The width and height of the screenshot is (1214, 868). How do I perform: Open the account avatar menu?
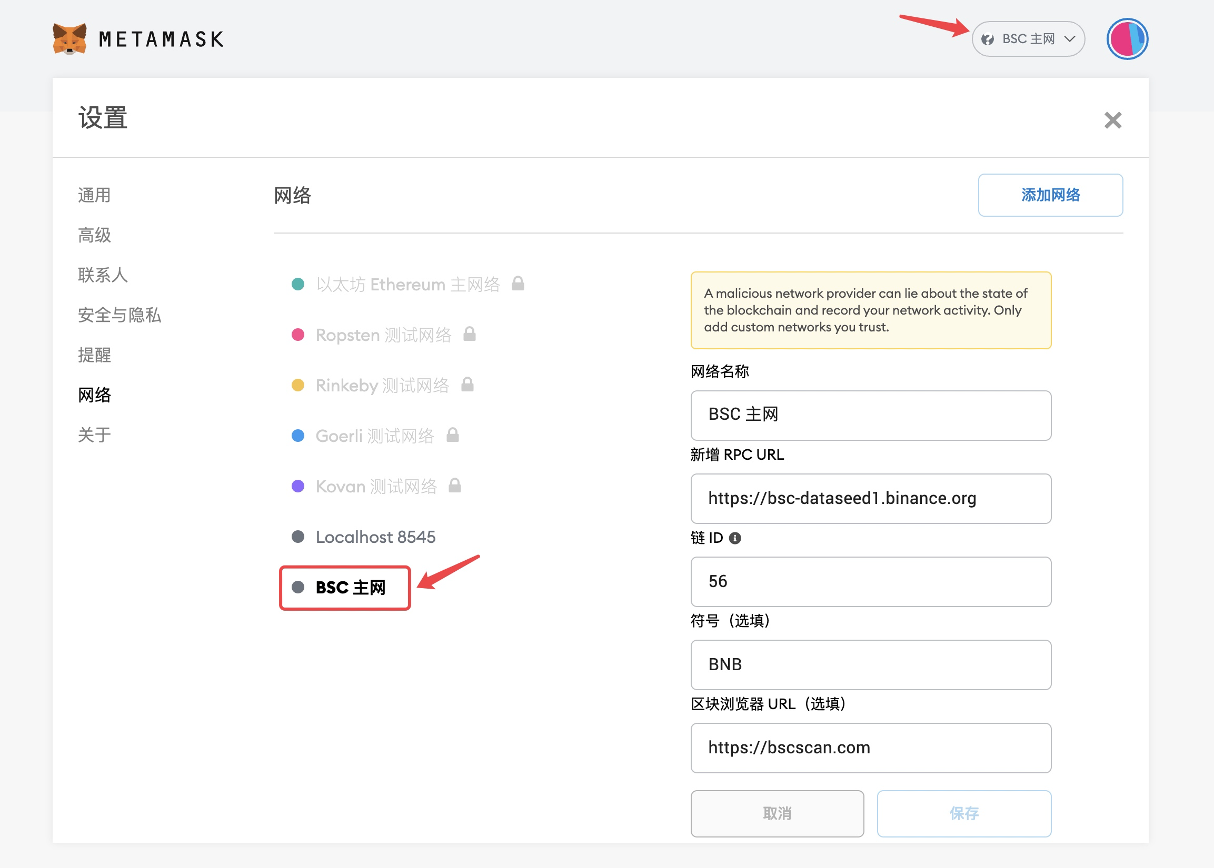(x=1127, y=39)
